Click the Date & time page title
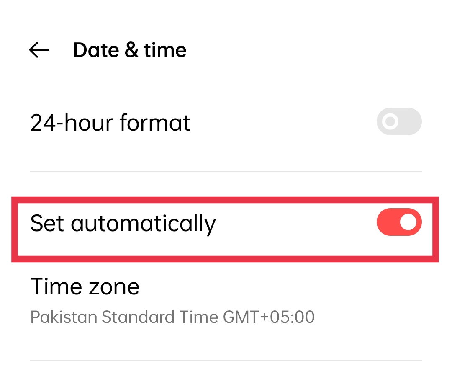This screenshot has width=452, height=379. (x=130, y=50)
